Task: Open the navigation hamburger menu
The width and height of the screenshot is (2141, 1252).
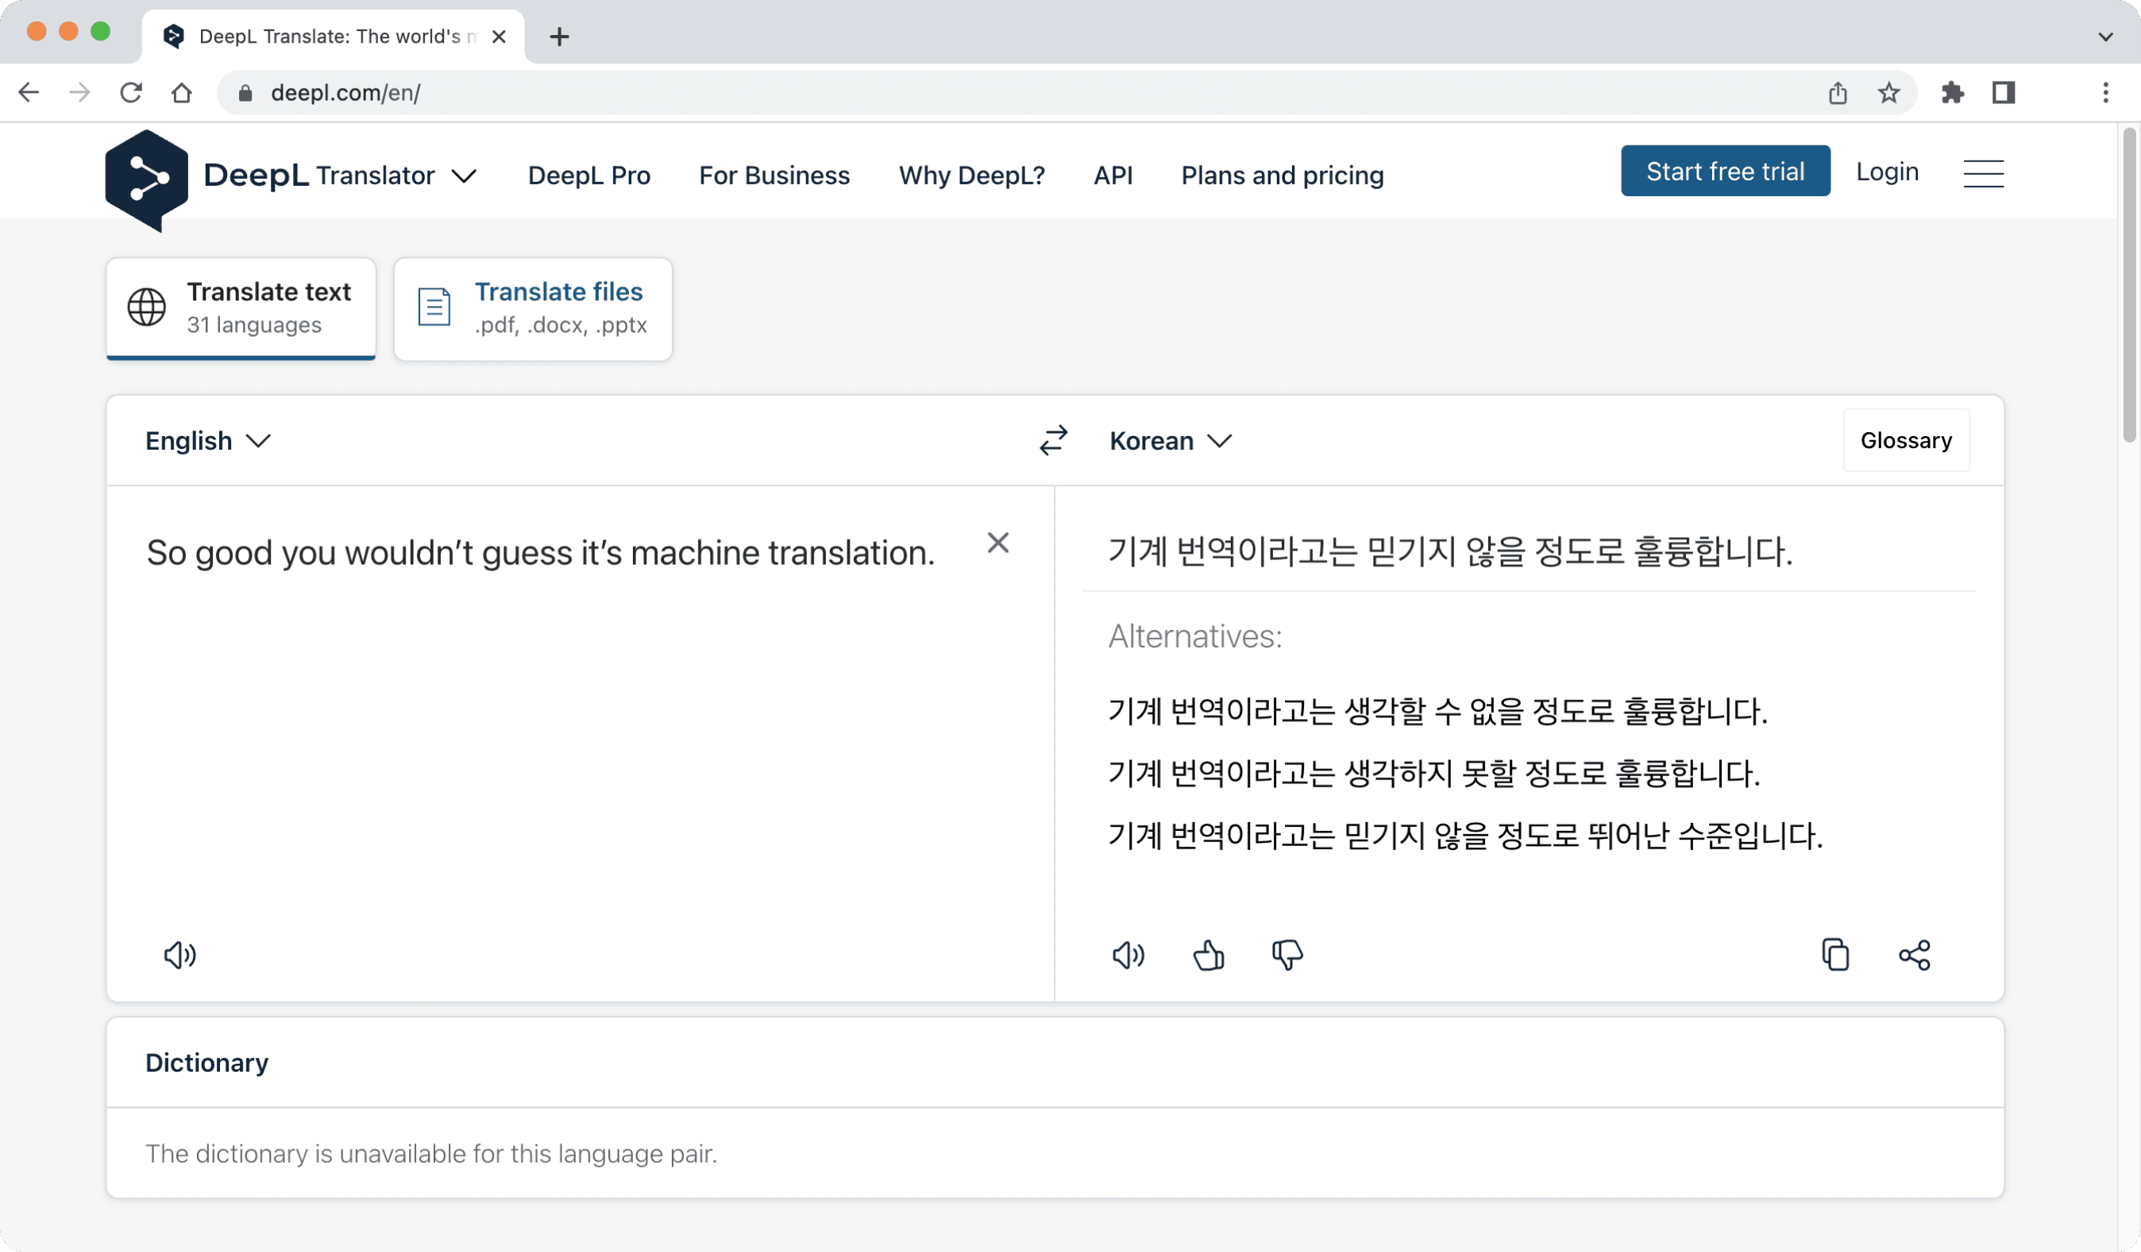Action: [x=1985, y=172]
